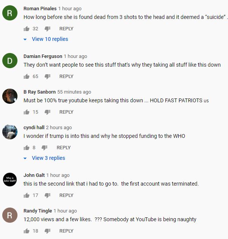228x239 pixels.
Task: Open cyndi hall's channel name link
Action: tap(34, 128)
